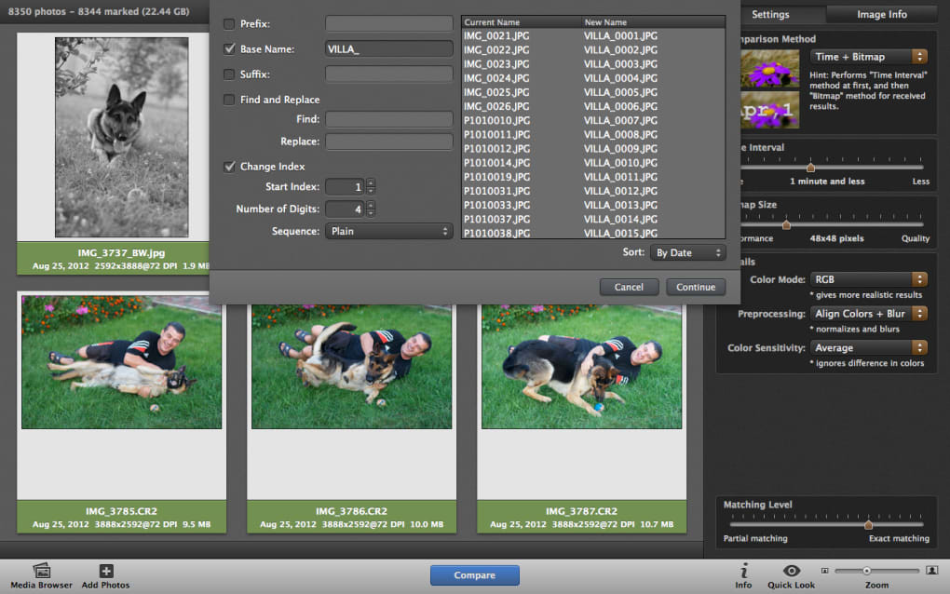Click the Prefix text field
Screen dimensions: 950x594
[x=389, y=23]
